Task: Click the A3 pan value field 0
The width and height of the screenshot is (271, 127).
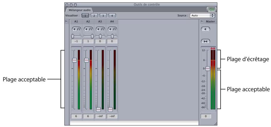Action: (x=100, y=41)
